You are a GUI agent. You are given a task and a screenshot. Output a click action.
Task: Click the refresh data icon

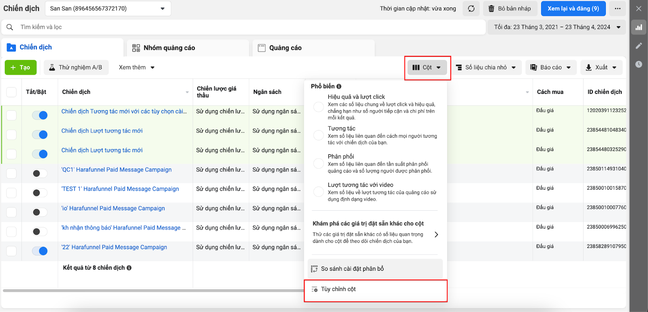(471, 9)
